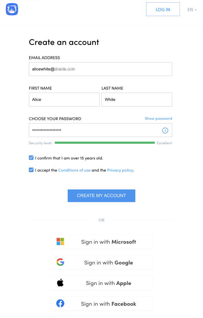Click the Apple logo icon
This screenshot has width=203, height=318.
[x=60, y=282]
